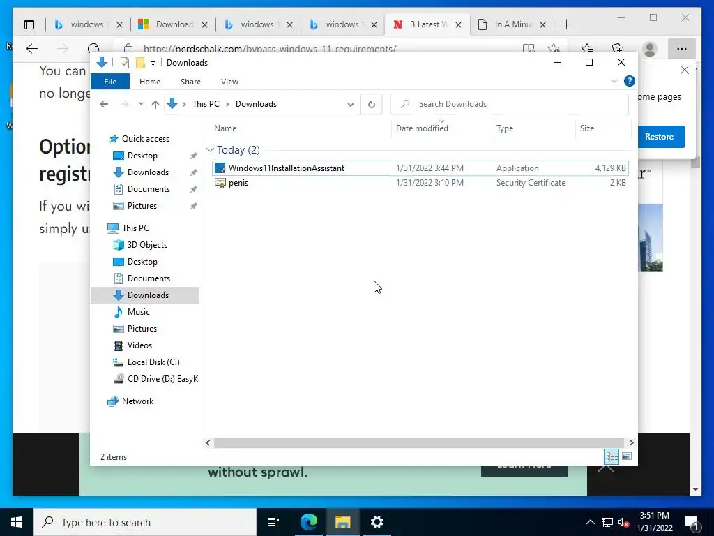Switch to details view layout icon
Image resolution: width=714 pixels, height=536 pixels.
[612, 456]
